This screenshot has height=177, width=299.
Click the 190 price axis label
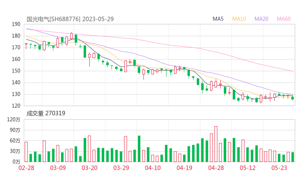(x=16, y=24)
